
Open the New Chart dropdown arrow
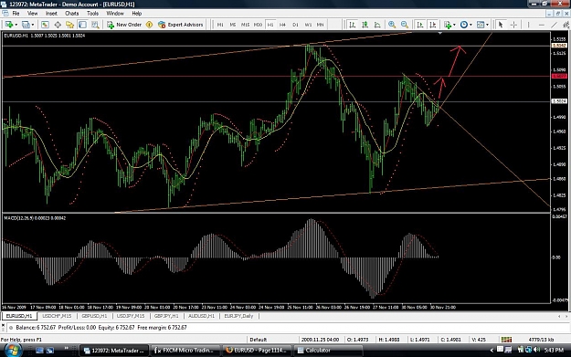[16, 25]
